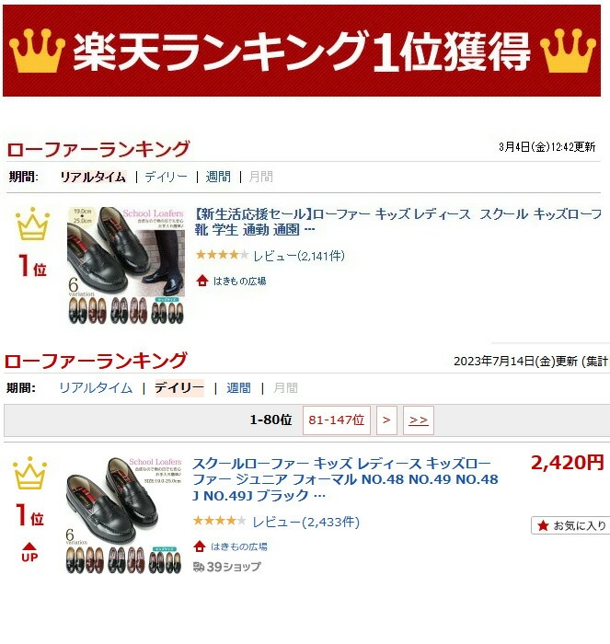Click the red UP arrow rank indicator
The width and height of the screenshot is (610, 644).
point(29,552)
